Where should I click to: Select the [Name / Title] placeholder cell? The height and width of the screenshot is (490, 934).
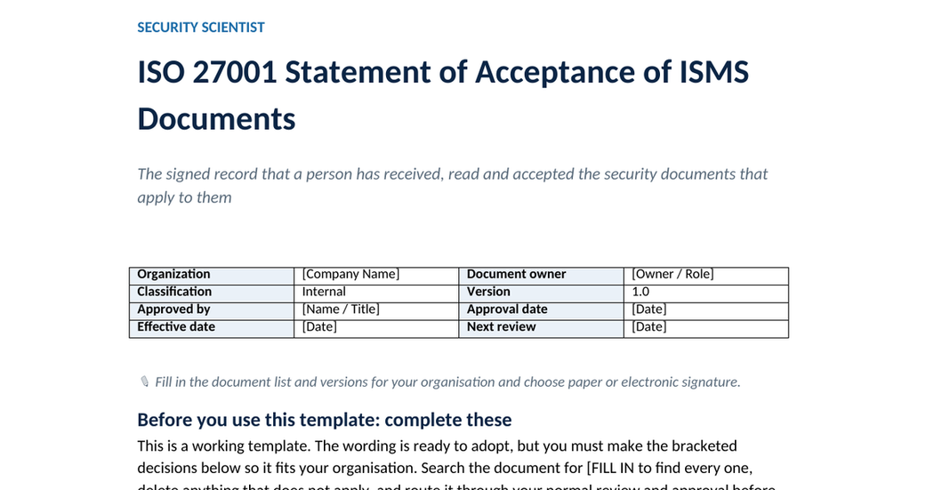click(376, 311)
